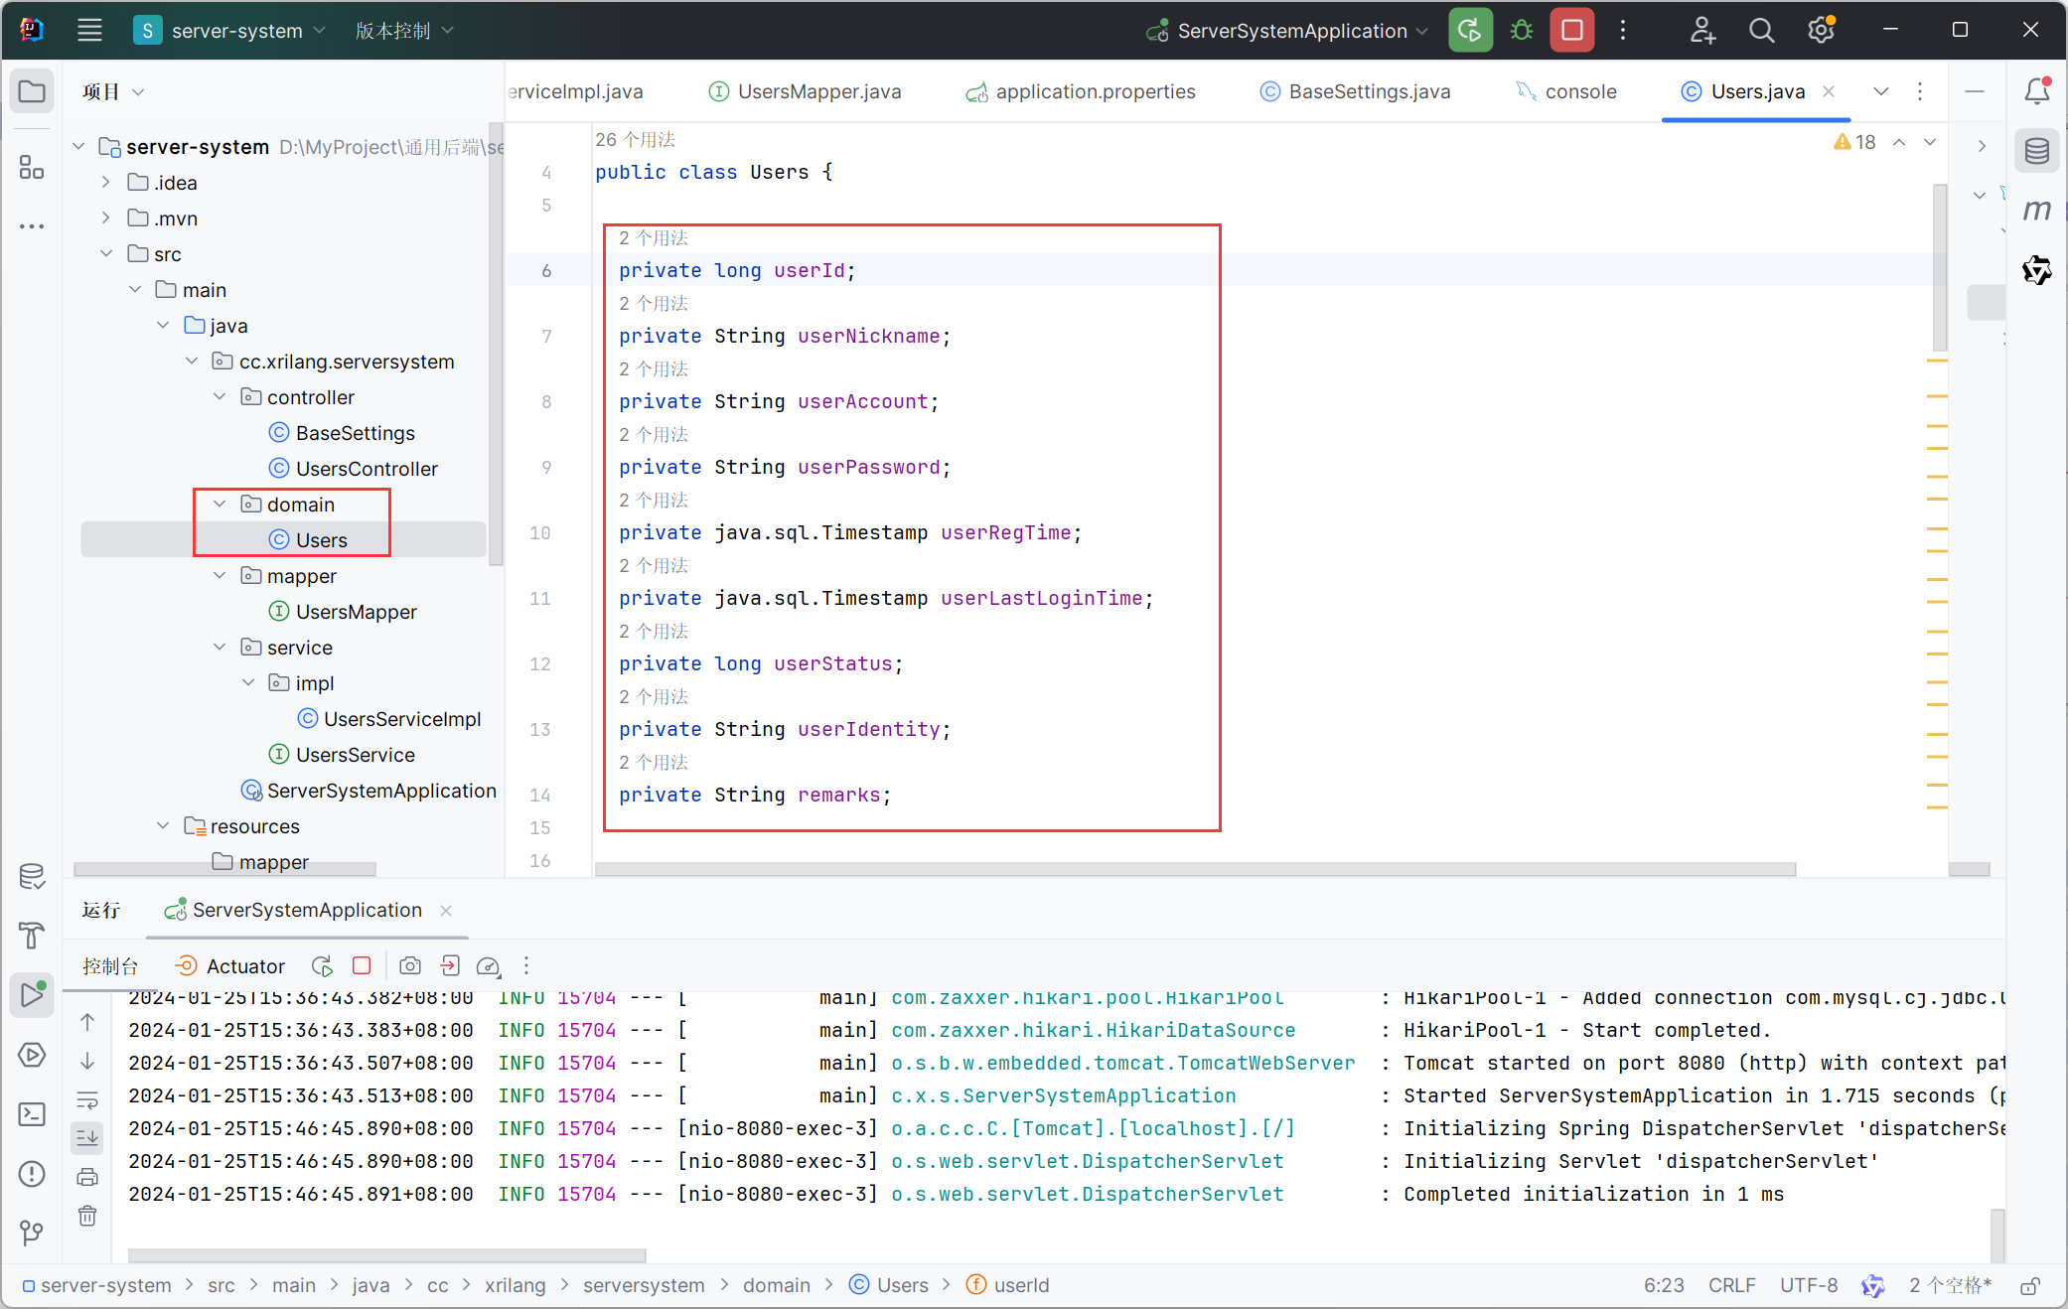Viewport: 2068px width, 1309px height.
Task: Open the main hamburger menu
Action: 89,31
